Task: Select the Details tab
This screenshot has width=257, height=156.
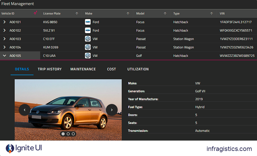Action: click(x=22, y=69)
